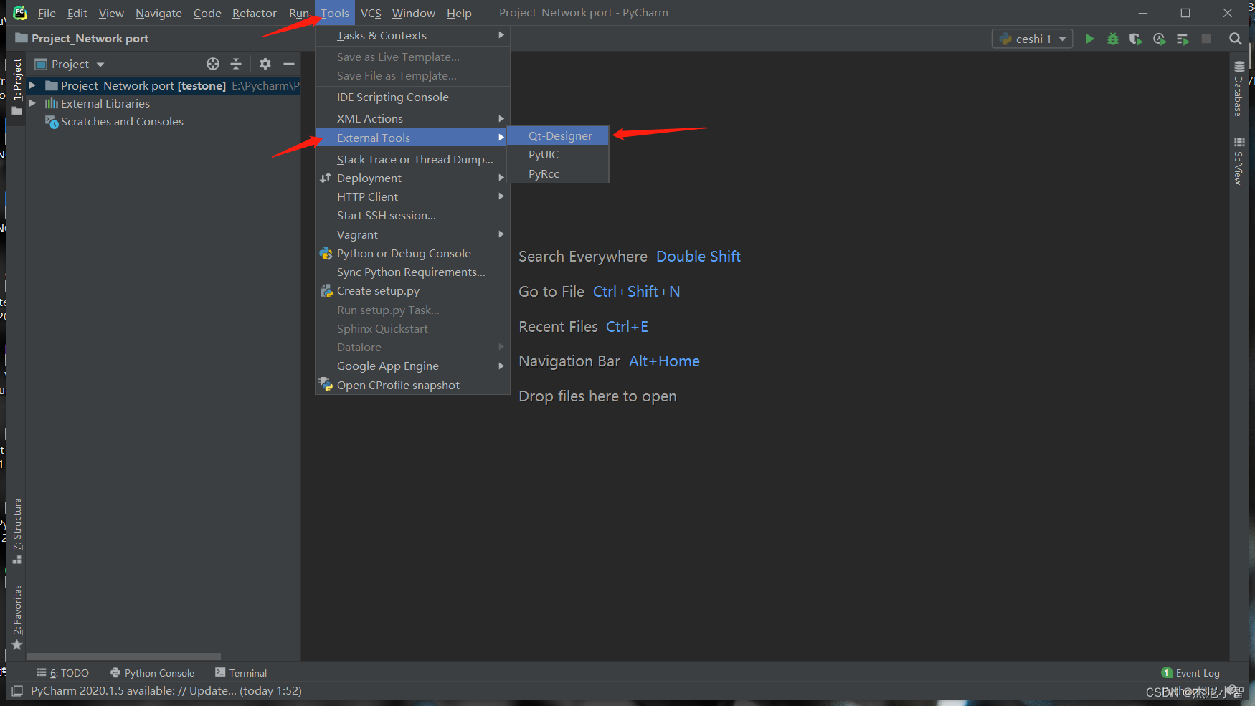Open the VCS menu
The image size is (1255, 706).
pyautogui.click(x=371, y=13)
